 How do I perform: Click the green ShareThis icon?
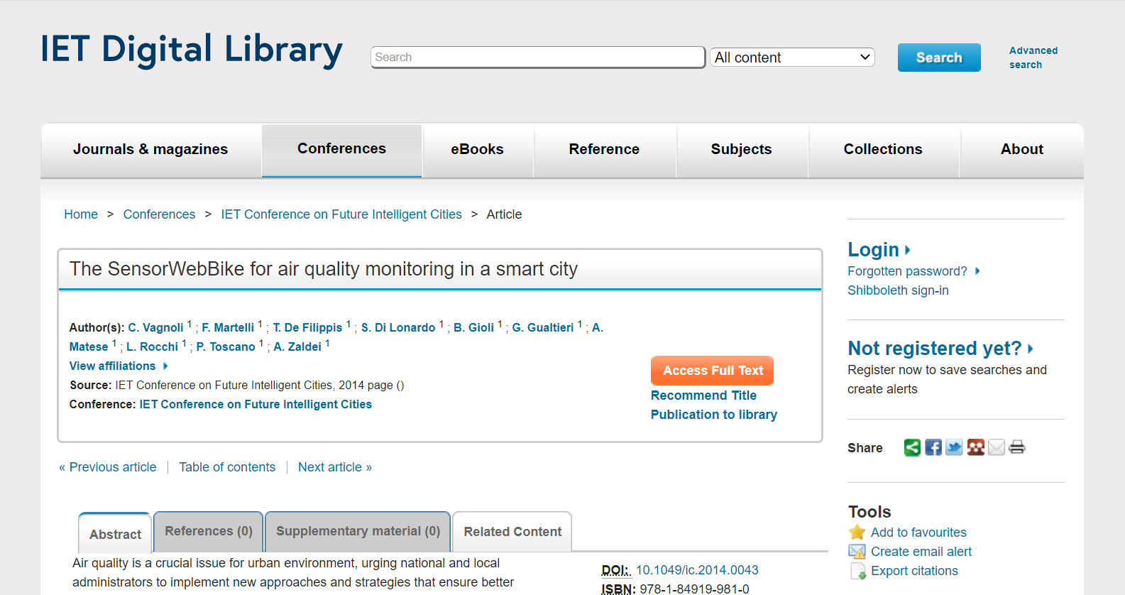pyautogui.click(x=912, y=447)
